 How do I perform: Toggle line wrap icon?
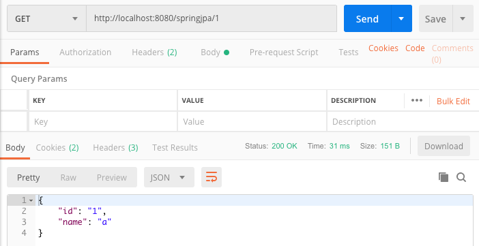(212, 177)
